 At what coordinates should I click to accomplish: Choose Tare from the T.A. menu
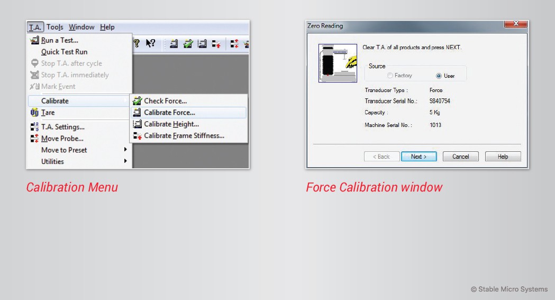tap(80, 113)
